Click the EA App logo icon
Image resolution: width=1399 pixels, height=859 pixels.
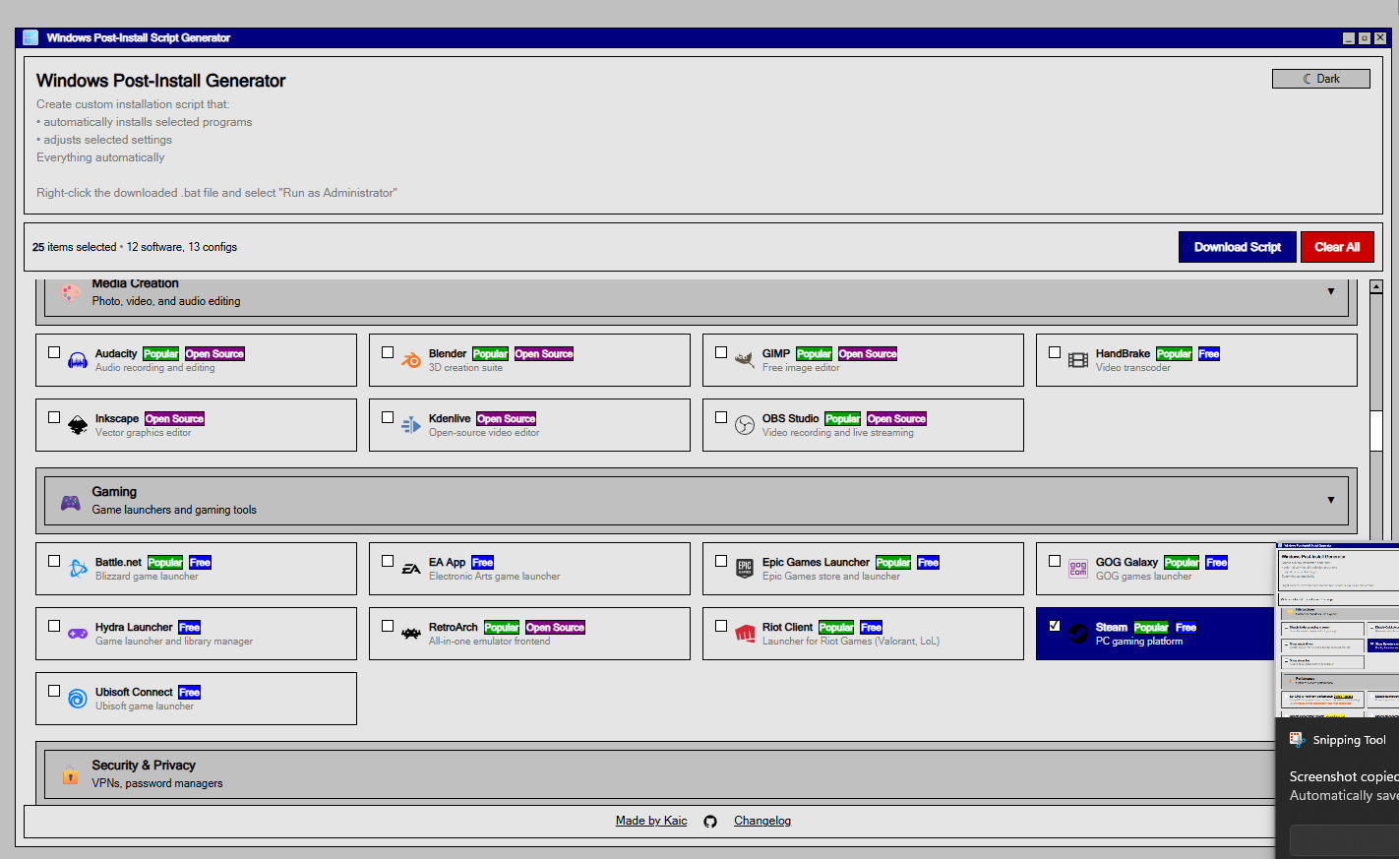tap(411, 569)
